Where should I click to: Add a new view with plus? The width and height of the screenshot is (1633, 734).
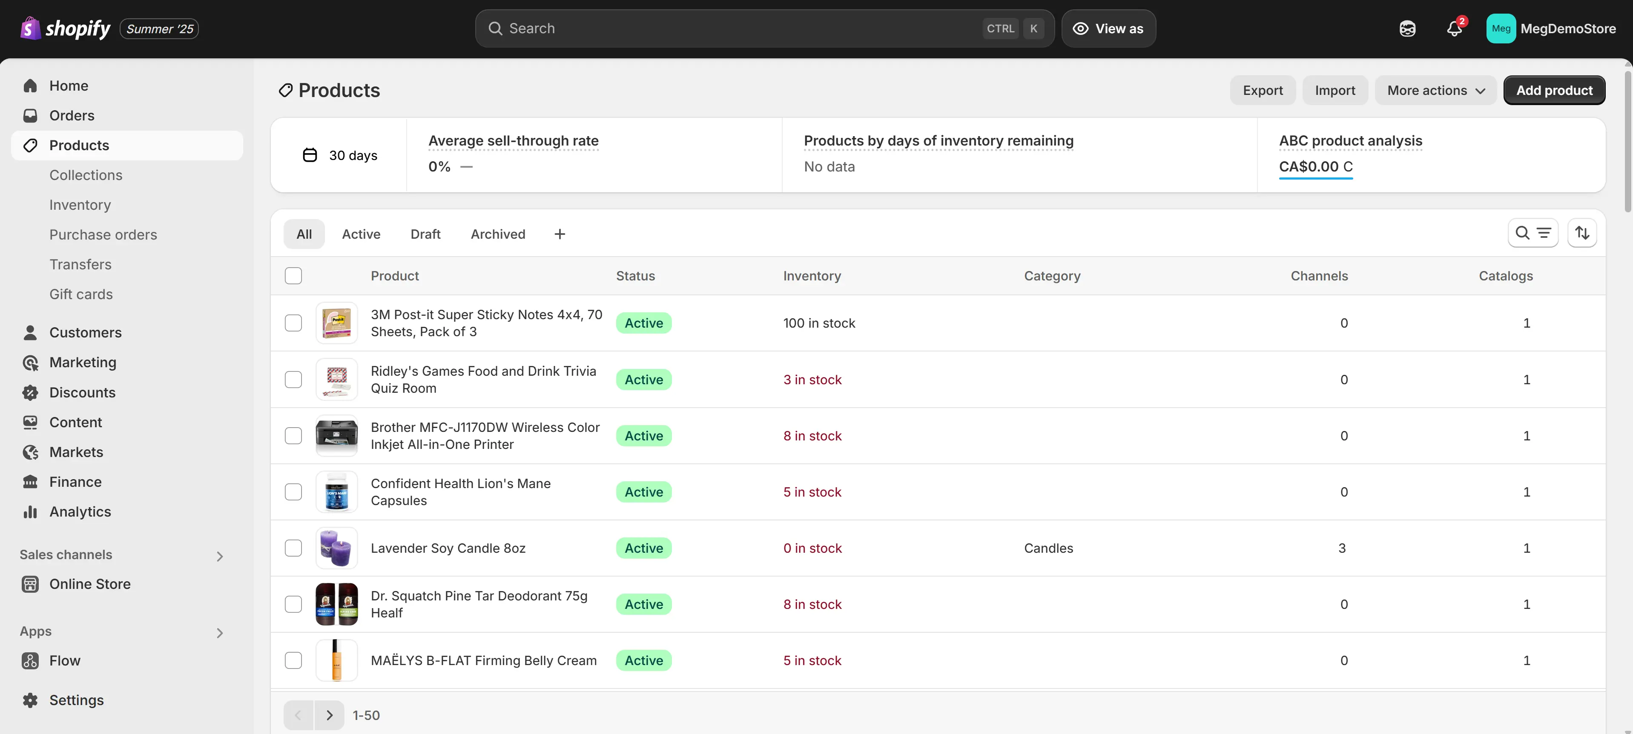(559, 234)
